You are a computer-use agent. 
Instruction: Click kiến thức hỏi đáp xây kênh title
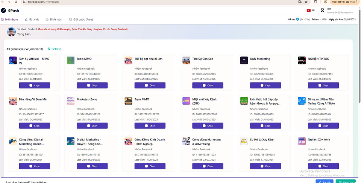click(x=265, y=101)
